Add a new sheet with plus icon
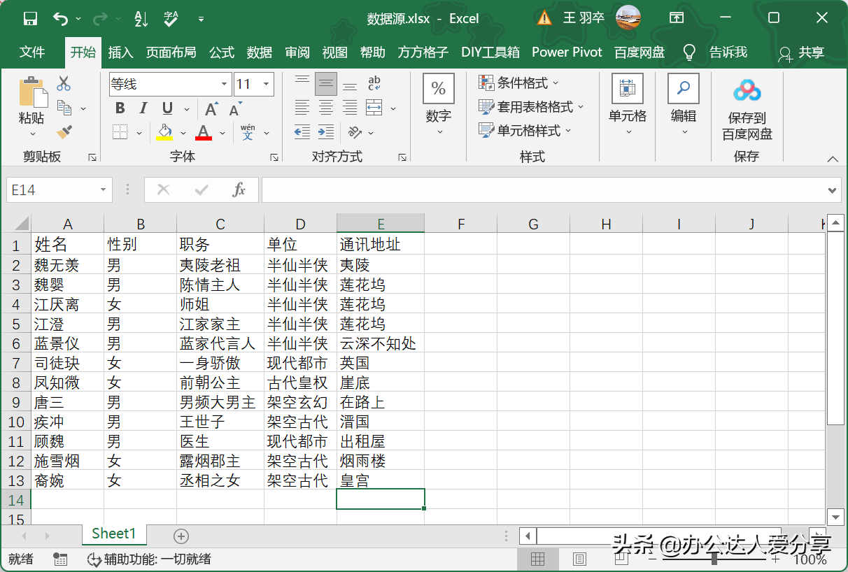Screen dimensions: 848x572 tap(181, 536)
